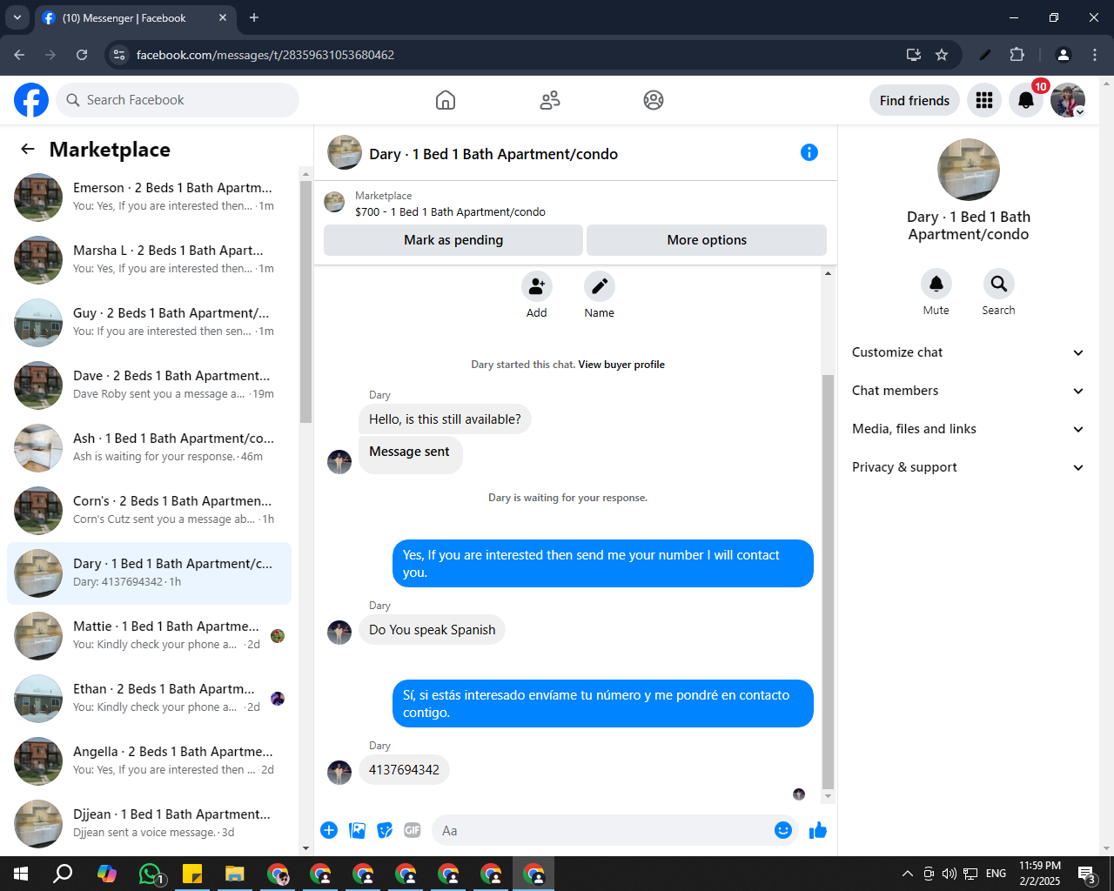
Task: Select the Messenger | Facebook browser tab
Action: tap(135, 18)
